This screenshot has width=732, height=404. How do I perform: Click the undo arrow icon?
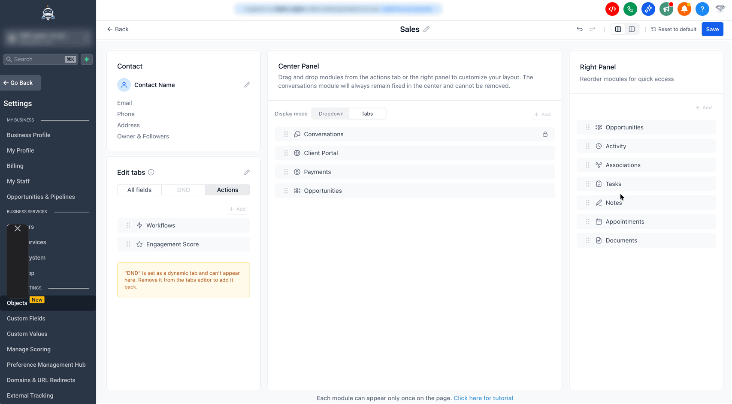580,29
